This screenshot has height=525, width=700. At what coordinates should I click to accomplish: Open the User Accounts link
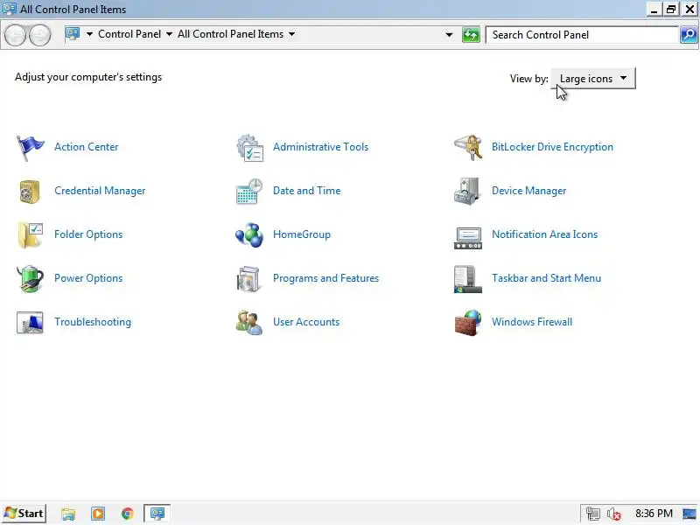click(x=306, y=322)
